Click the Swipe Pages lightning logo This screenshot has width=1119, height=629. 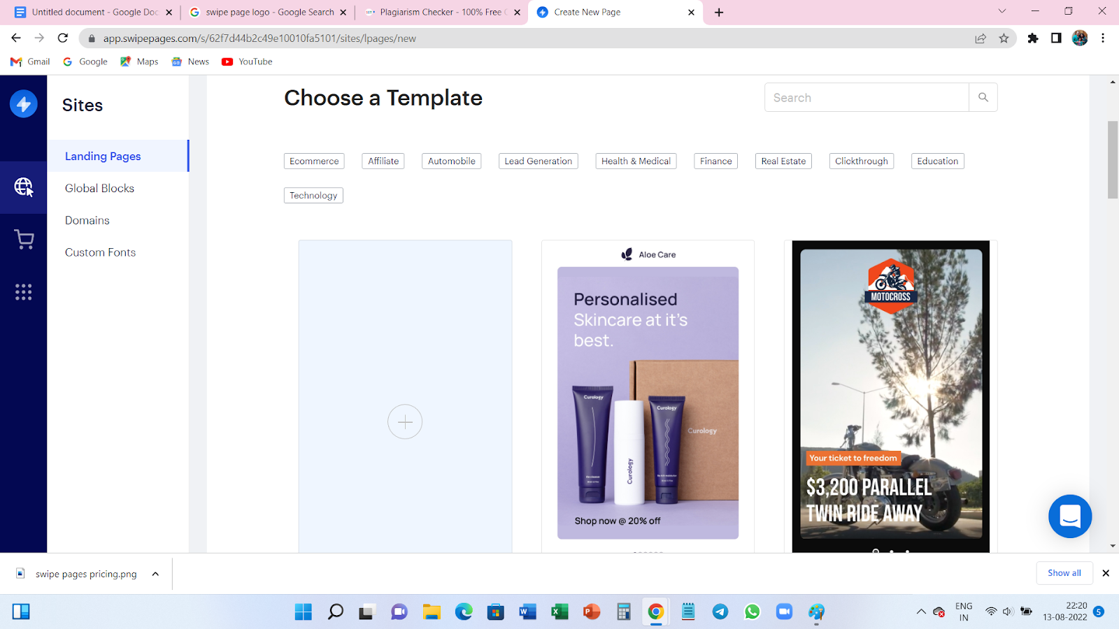pos(23,103)
